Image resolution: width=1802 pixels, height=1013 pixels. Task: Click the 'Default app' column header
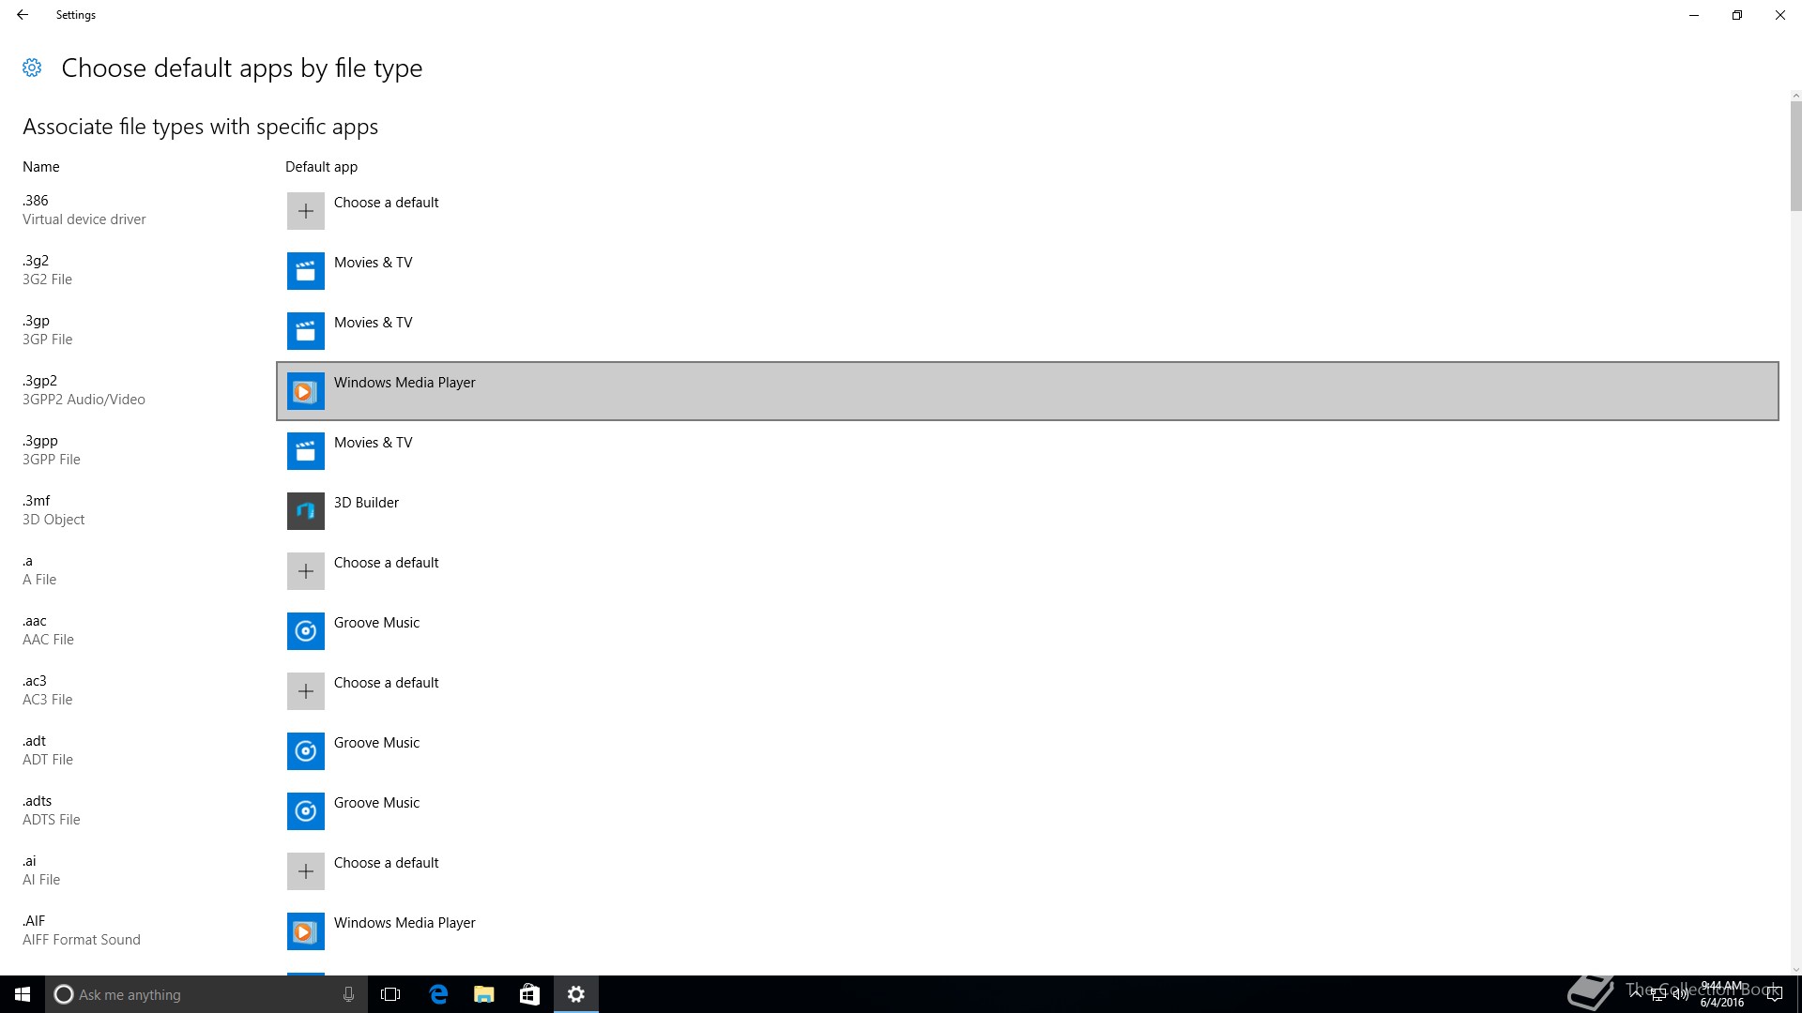(x=321, y=167)
